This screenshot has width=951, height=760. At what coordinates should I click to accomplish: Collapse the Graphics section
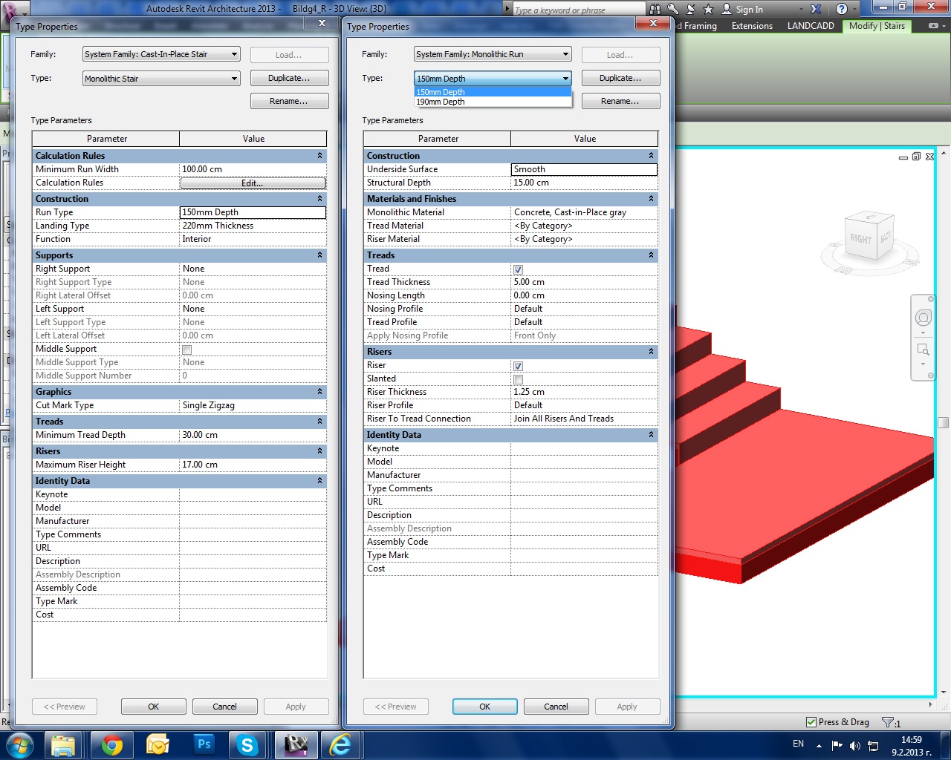click(319, 392)
